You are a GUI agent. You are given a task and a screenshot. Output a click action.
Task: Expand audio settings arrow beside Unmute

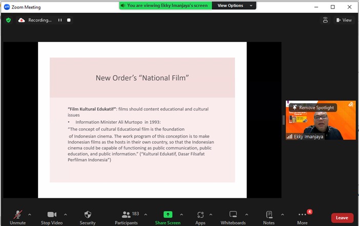click(x=29, y=214)
